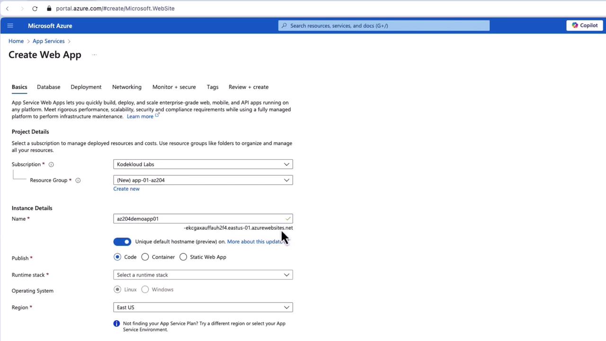Open the Azure portal hamburger menu
The image size is (606, 341).
(x=10, y=26)
